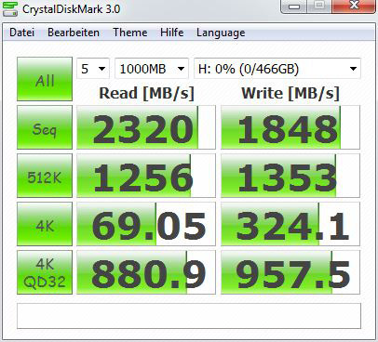378x342 pixels.
Task: Open the 1000MB test size dropdown
Action: 152,69
